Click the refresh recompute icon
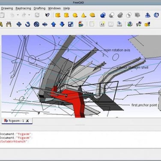161x161 pixels. 37,15
